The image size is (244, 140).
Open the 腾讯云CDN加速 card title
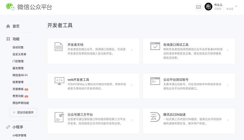coord(174,115)
